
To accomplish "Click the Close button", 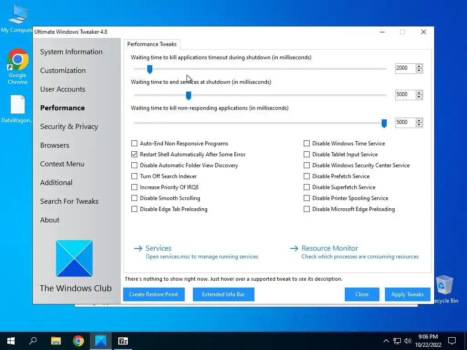I will 362,294.
